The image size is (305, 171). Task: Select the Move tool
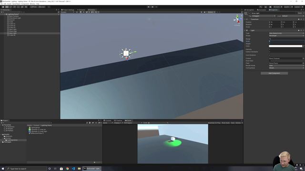[x=7, y=7]
